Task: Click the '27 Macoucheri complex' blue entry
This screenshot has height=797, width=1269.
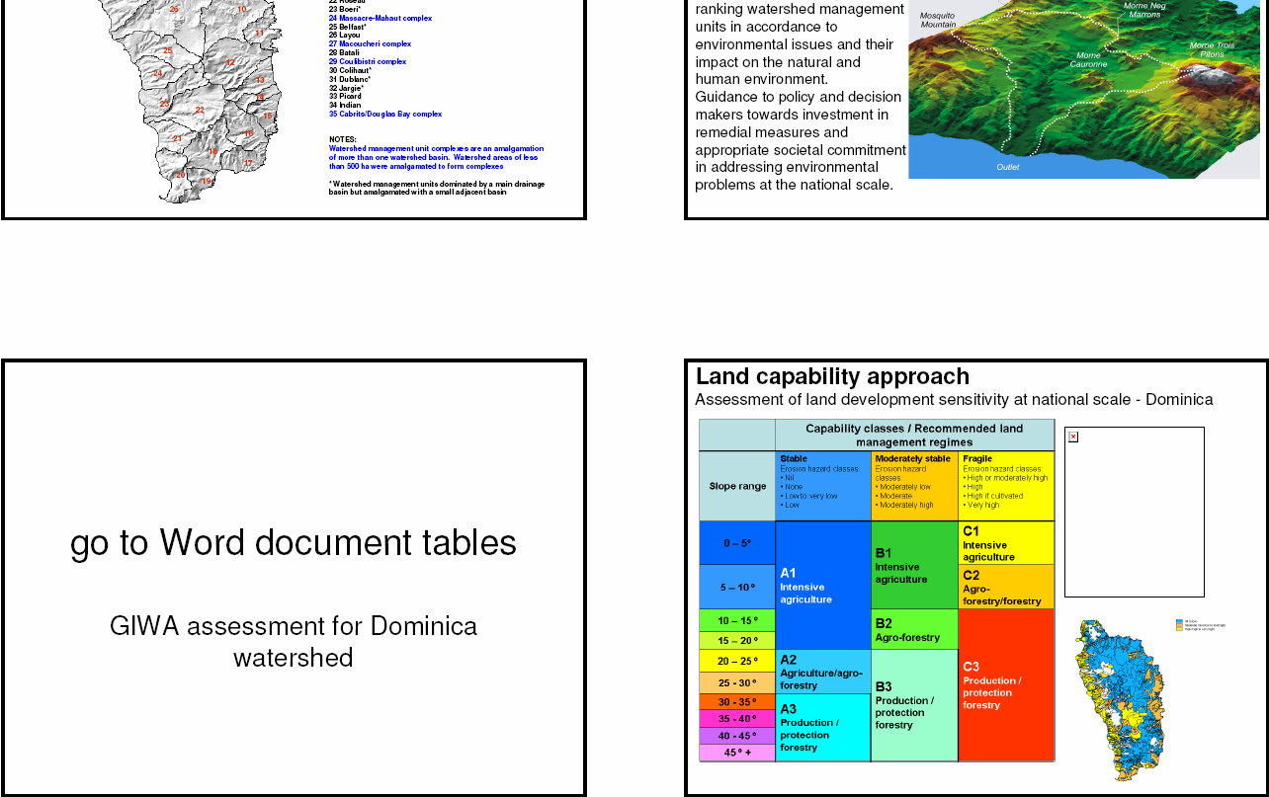Action: point(370,44)
